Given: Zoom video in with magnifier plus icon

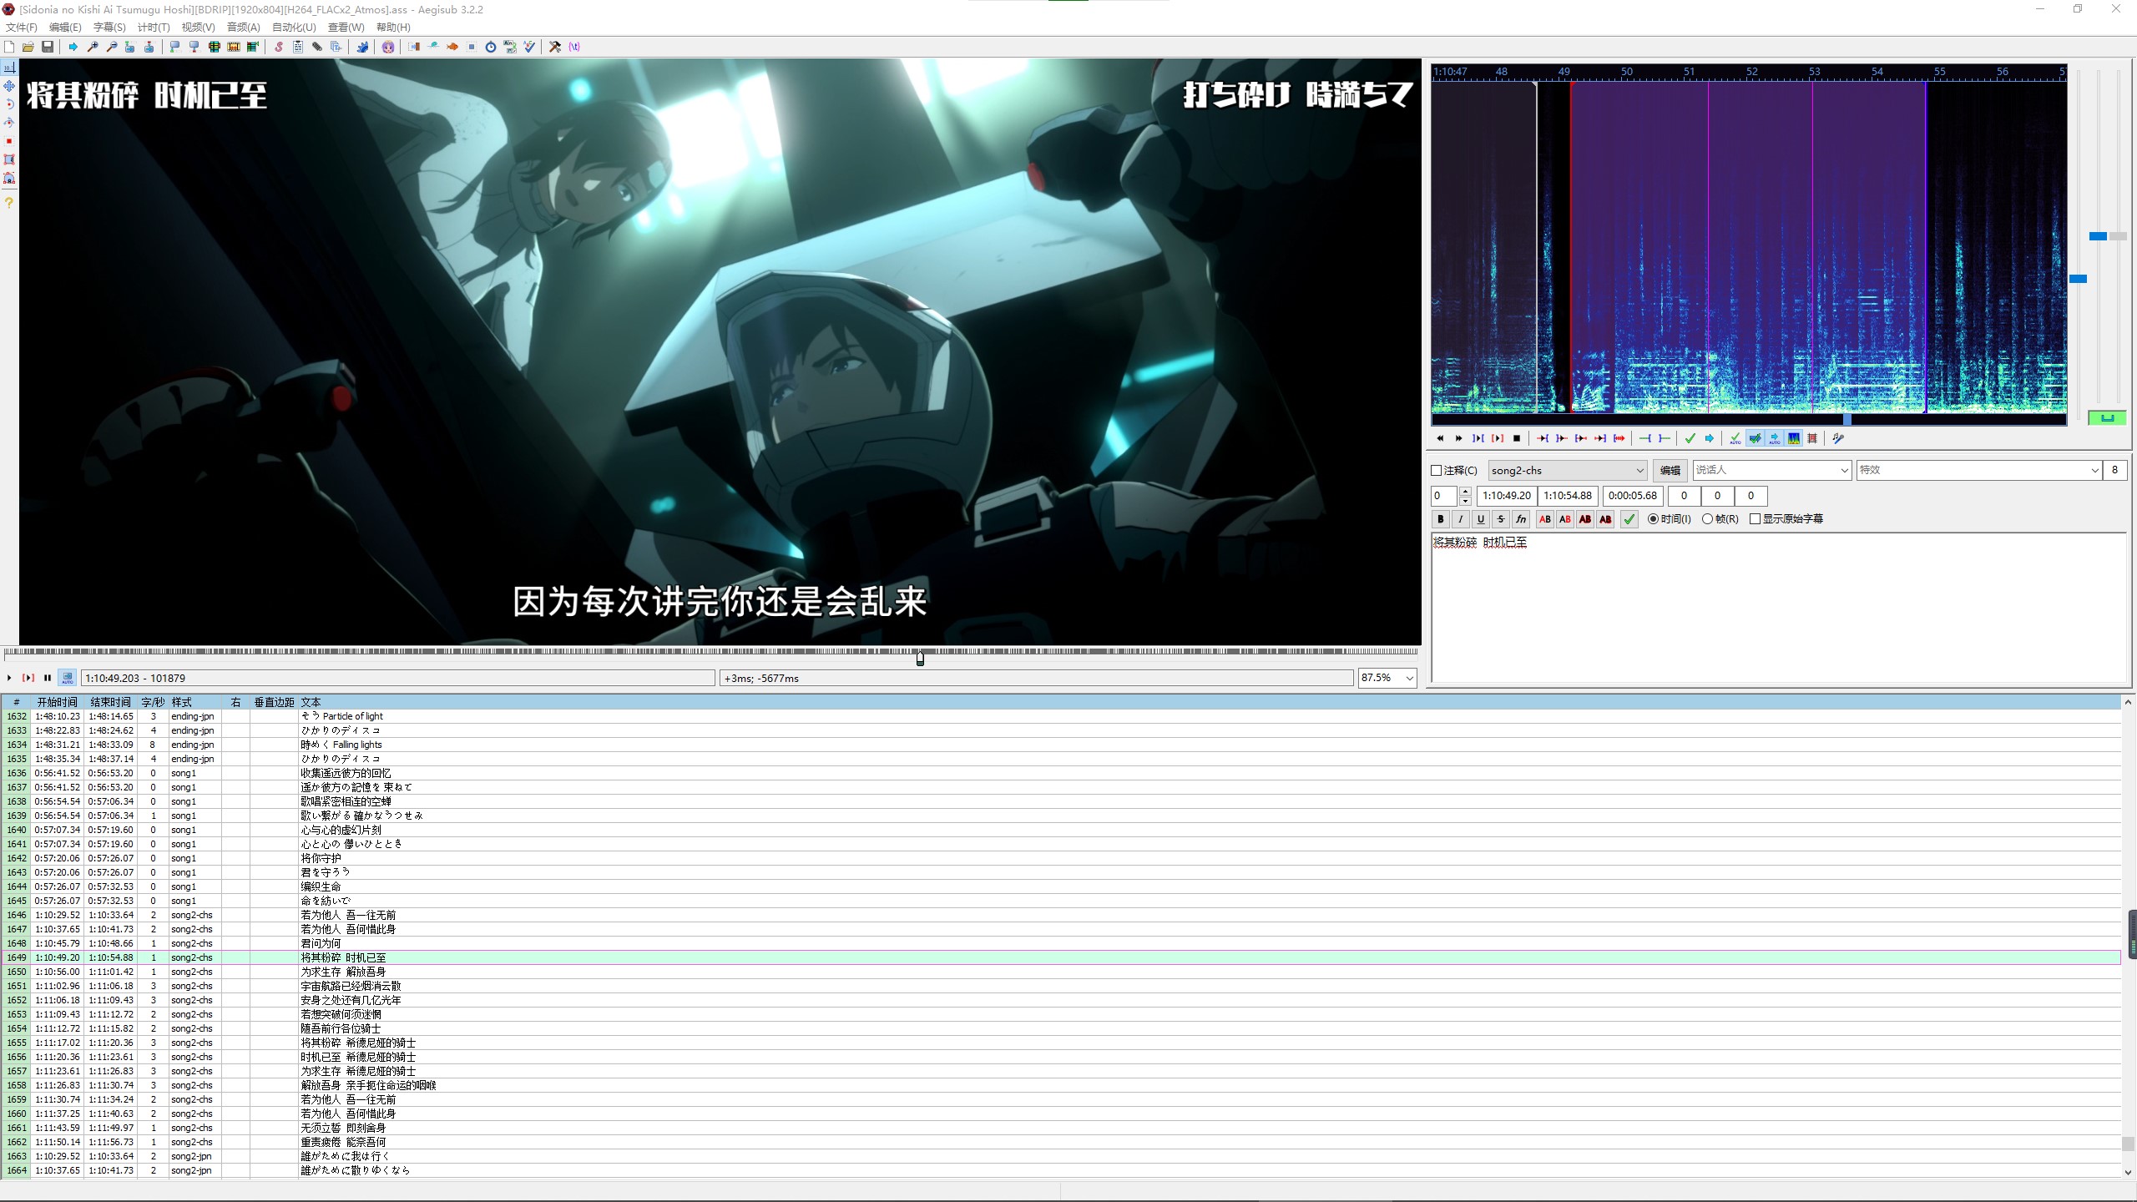Looking at the screenshot, I should [93, 47].
